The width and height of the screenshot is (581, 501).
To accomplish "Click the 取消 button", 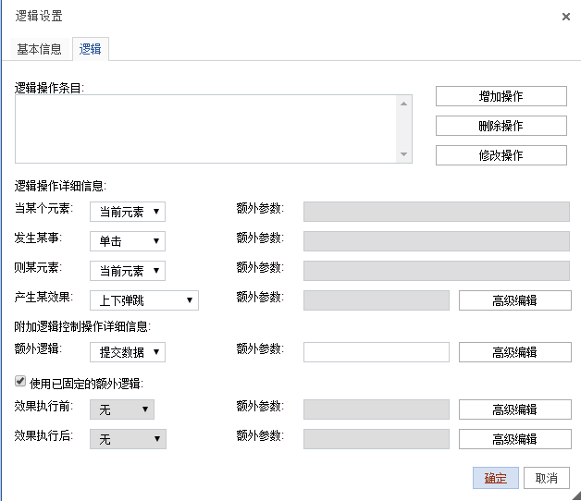I will point(547,478).
